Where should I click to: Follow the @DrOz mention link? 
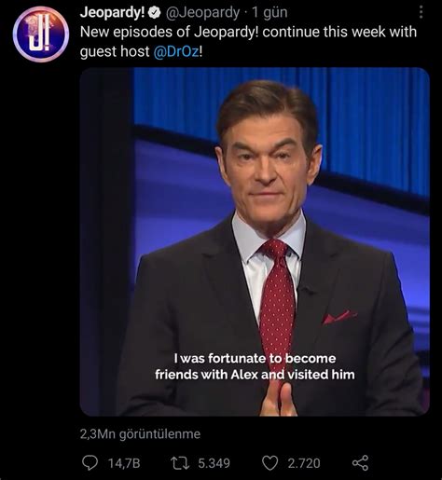click(x=176, y=51)
